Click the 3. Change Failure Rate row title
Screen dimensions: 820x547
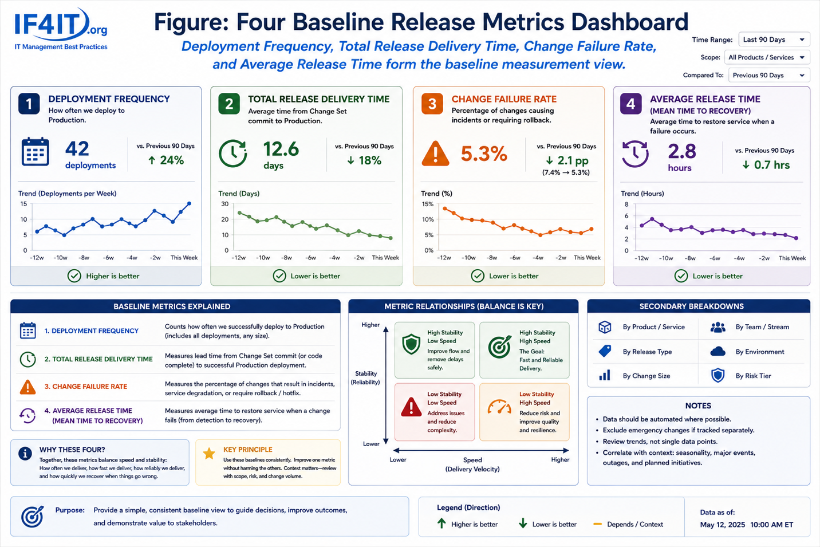[86, 387]
